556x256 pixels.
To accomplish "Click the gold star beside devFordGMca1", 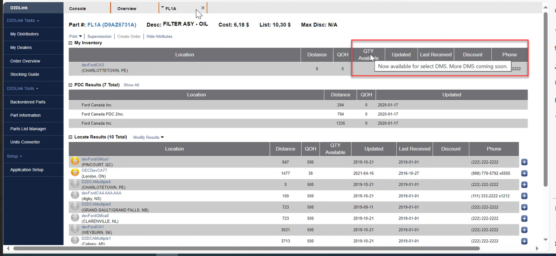I will [x=75, y=161].
